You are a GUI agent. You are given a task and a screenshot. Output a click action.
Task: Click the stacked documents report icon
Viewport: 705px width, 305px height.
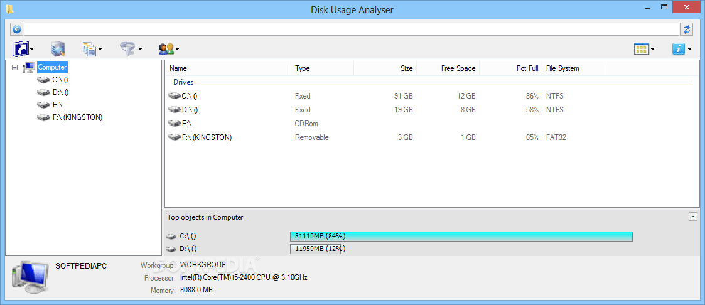[x=90, y=48]
